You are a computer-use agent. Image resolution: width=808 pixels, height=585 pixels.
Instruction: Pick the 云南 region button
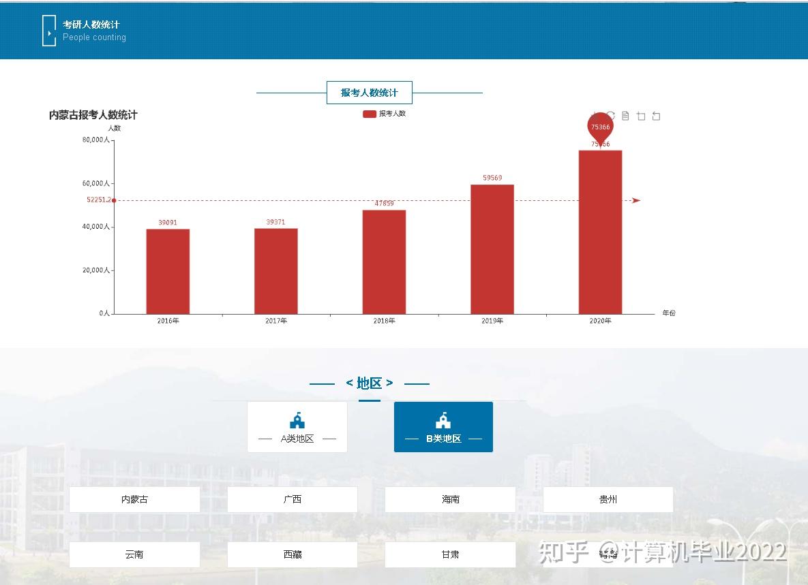pos(134,554)
